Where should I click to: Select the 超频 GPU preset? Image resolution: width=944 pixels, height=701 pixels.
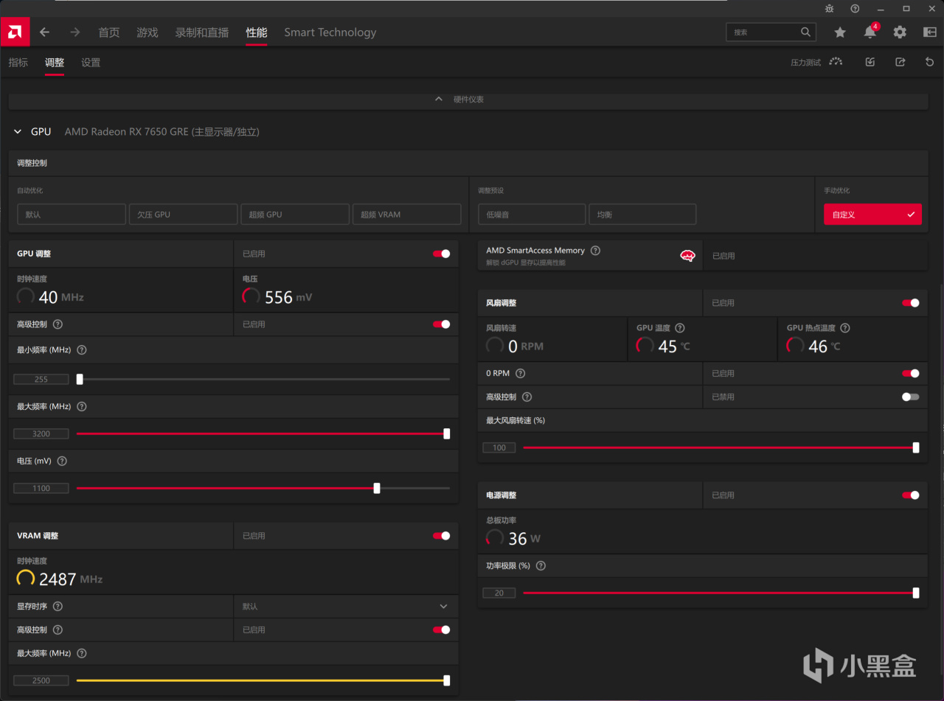(295, 215)
